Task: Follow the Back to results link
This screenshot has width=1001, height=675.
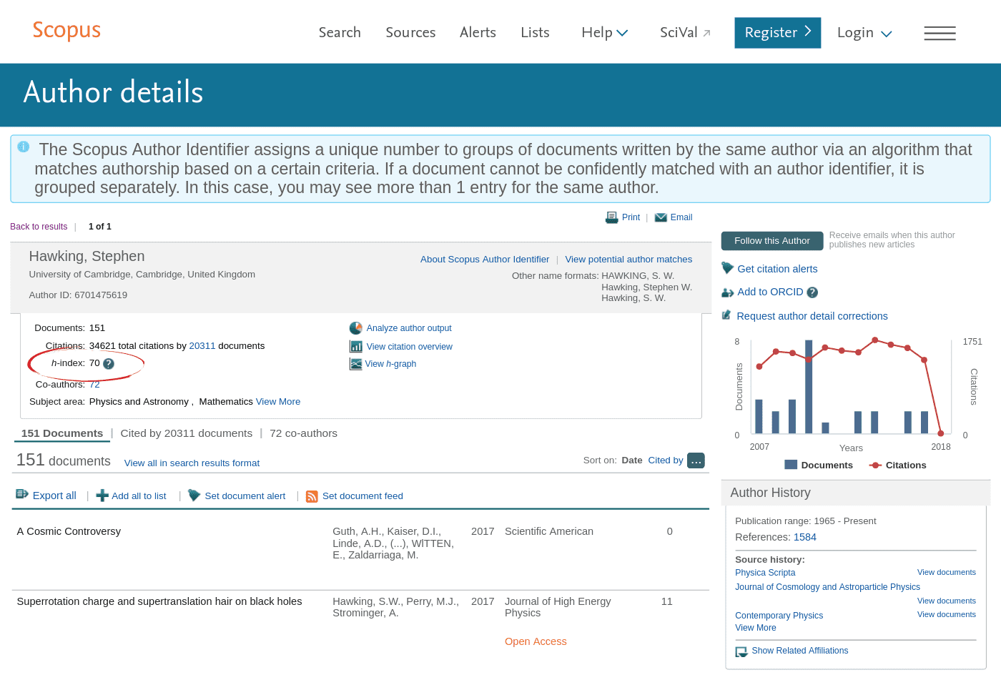Action: click(x=38, y=226)
